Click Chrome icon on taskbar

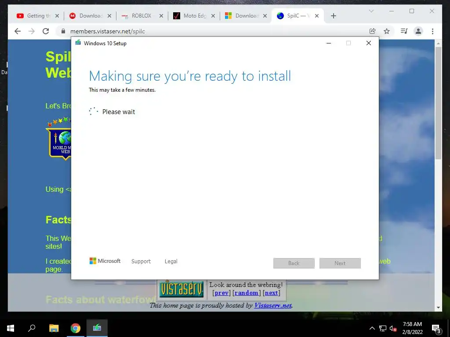click(x=76, y=328)
